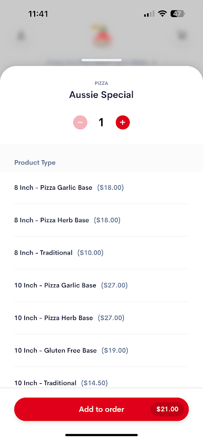Select 10 Inch - Pizza Garlic Base option

pos(101,285)
